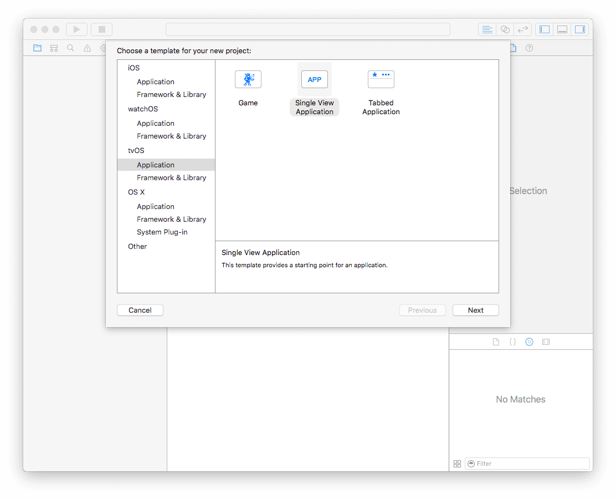616x499 pixels.
Task: Run the project with the Play button
Action: [76, 29]
